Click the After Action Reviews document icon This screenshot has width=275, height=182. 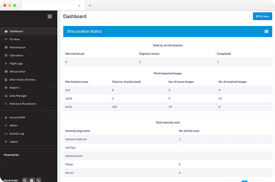[x=6, y=79]
